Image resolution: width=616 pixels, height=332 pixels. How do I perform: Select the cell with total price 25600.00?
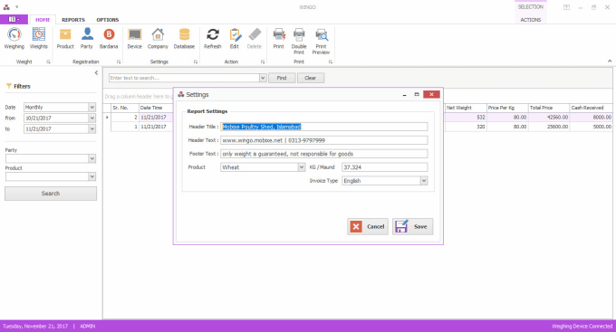[x=549, y=127]
